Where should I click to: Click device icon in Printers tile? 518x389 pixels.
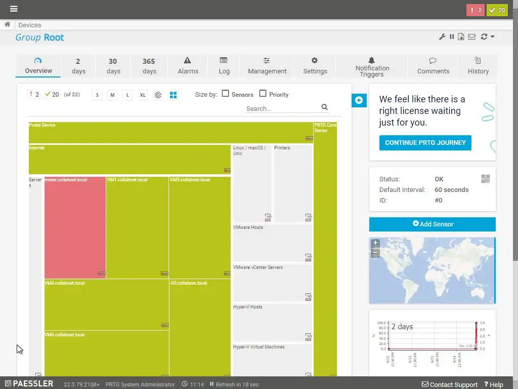[x=308, y=218]
